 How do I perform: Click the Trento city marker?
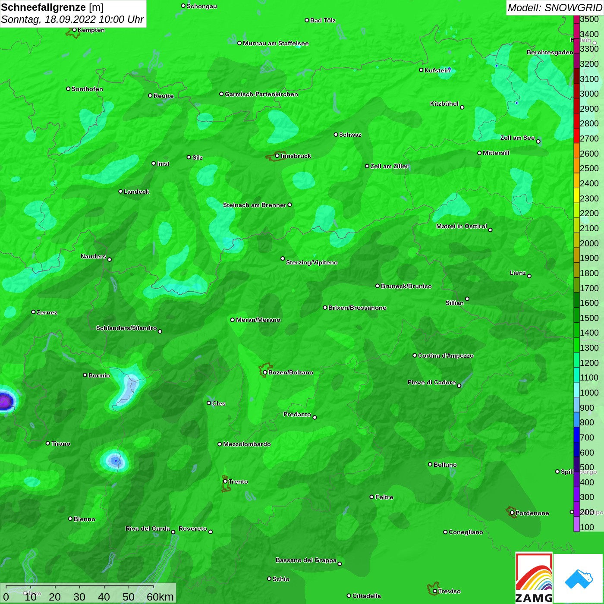pyautogui.click(x=225, y=481)
